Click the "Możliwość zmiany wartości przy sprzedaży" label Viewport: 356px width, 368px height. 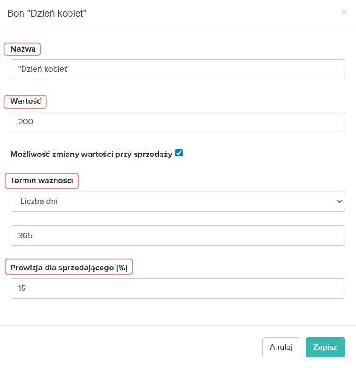coord(91,154)
